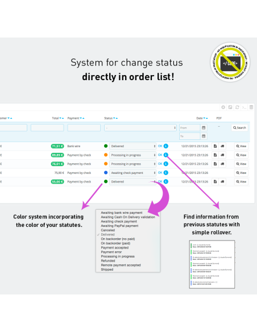Open the SQL query terminal icon
257x332 pixels.
pos(244,107)
